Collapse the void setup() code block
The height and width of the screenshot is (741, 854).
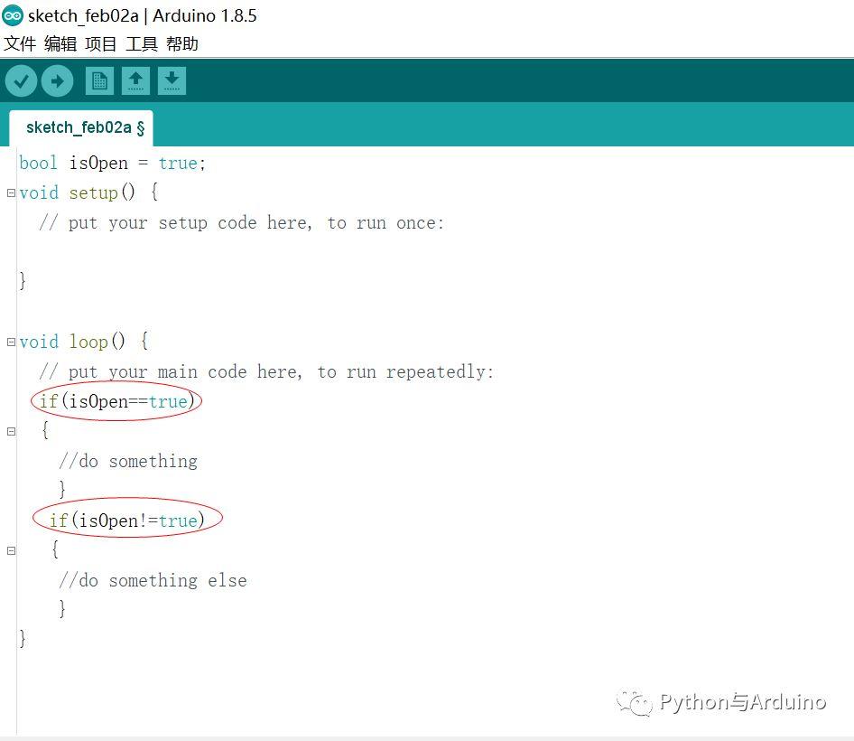(11, 193)
